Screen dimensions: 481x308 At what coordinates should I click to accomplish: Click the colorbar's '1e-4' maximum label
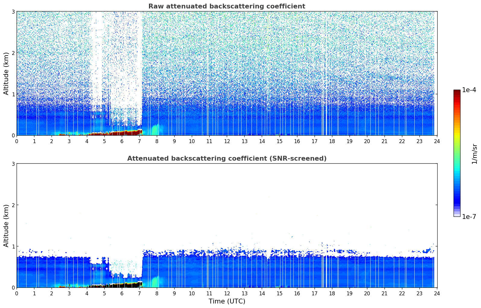point(469,90)
